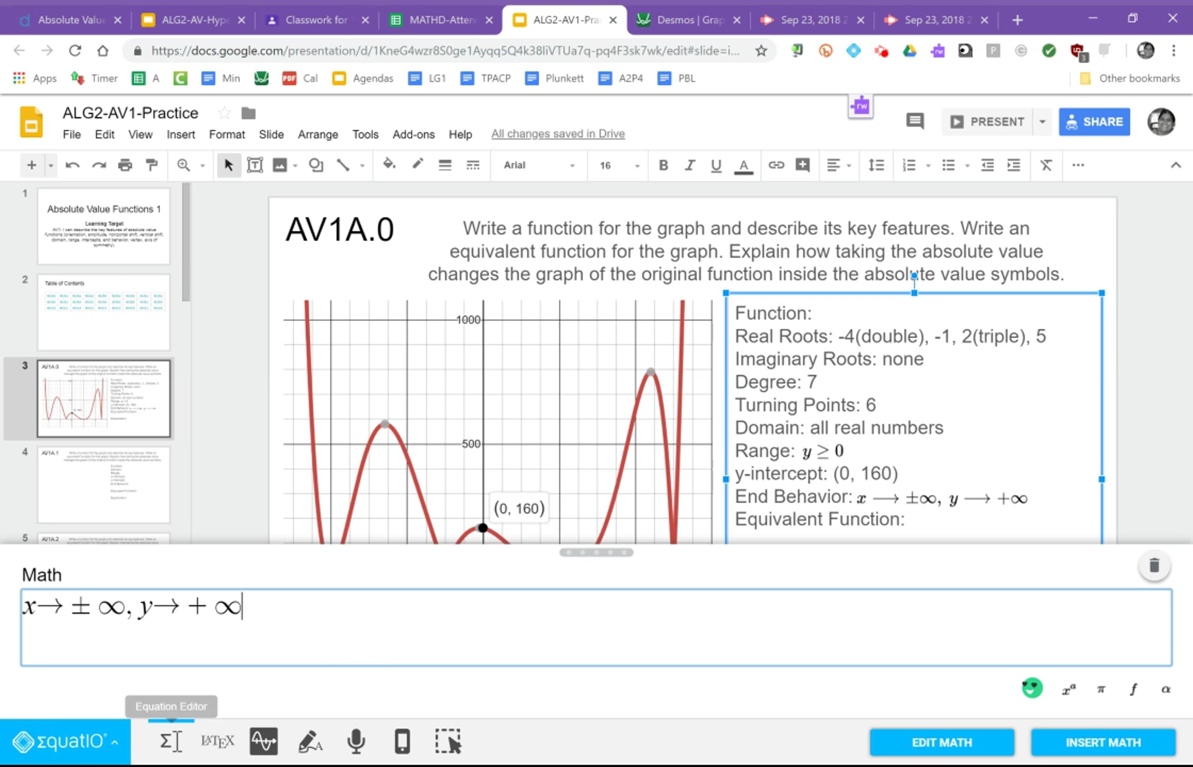Toggle bold formatting
The width and height of the screenshot is (1193, 767).
[663, 165]
